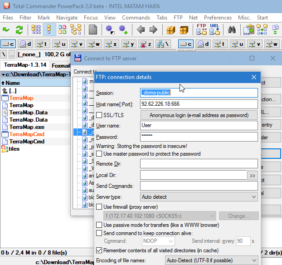Screen dimensions: 282x265
Task: Open the NOOP command dropdown
Action: pos(158,241)
